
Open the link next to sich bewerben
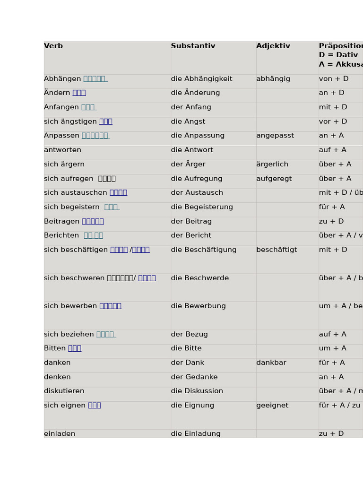pyautogui.click(x=111, y=306)
